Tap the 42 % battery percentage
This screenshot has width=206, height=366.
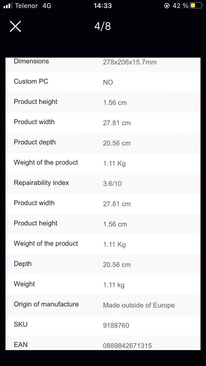[180, 5]
